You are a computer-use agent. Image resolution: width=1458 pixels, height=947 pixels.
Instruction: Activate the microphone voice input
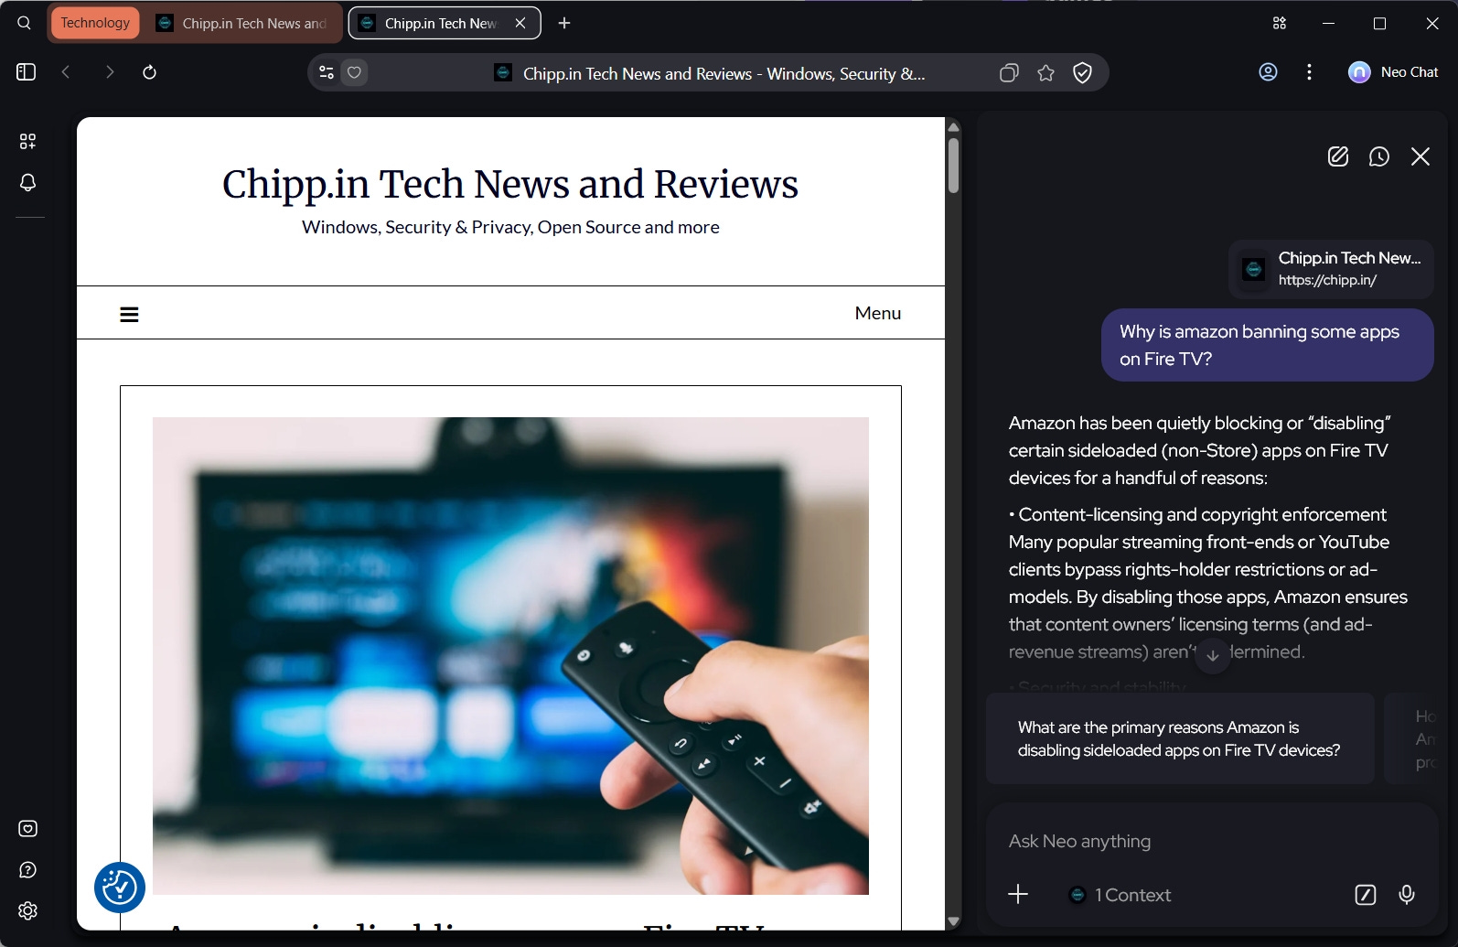point(1407,895)
